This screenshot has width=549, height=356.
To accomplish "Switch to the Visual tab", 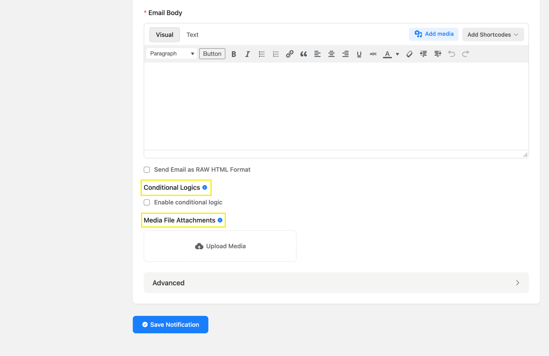I will pos(164,35).
